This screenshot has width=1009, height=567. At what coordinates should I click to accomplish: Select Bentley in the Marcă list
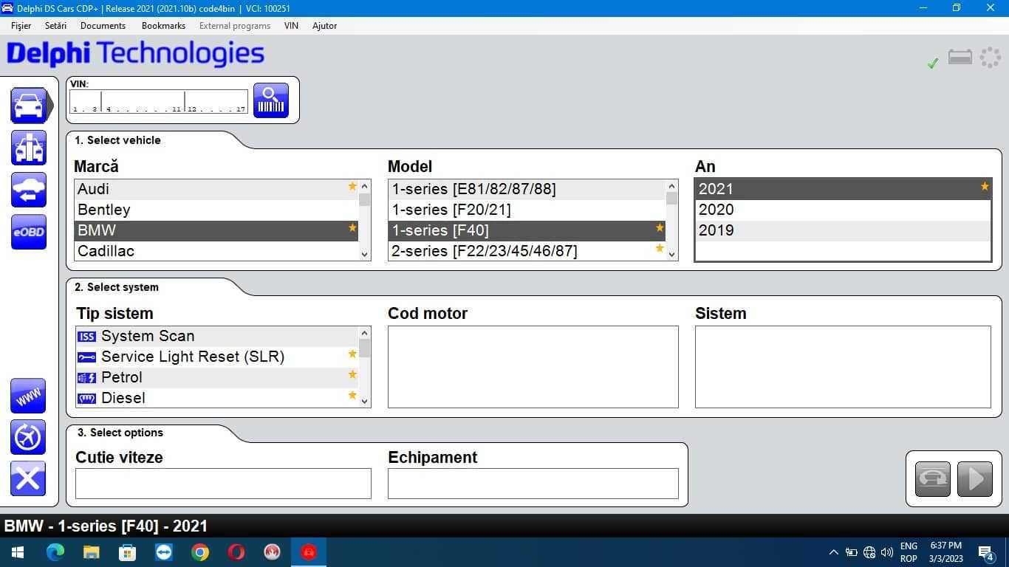[x=216, y=210]
